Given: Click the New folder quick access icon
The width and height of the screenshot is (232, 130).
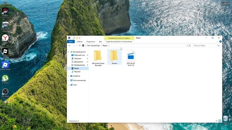Looking at the screenshot, I should (77, 38).
